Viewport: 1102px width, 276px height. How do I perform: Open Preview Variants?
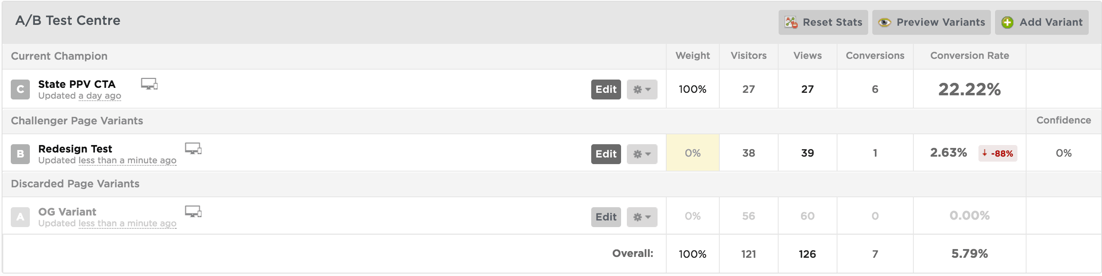(x=931, y=22)
